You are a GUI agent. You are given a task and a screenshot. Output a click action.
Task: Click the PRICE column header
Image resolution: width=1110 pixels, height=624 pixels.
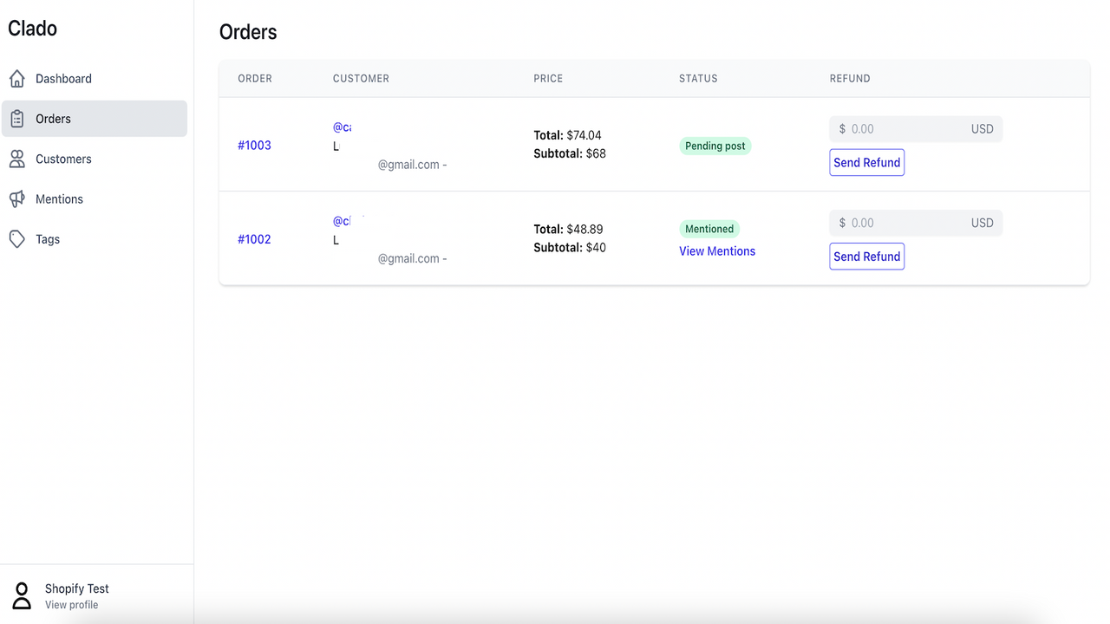coord(548,79)
